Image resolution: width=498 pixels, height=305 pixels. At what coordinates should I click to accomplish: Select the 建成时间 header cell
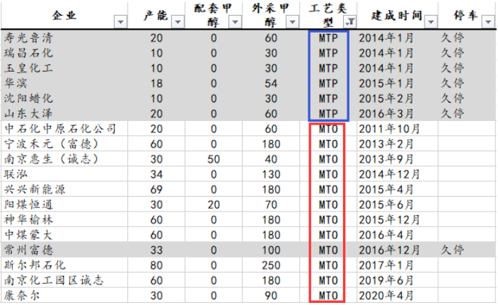point(398,16)
